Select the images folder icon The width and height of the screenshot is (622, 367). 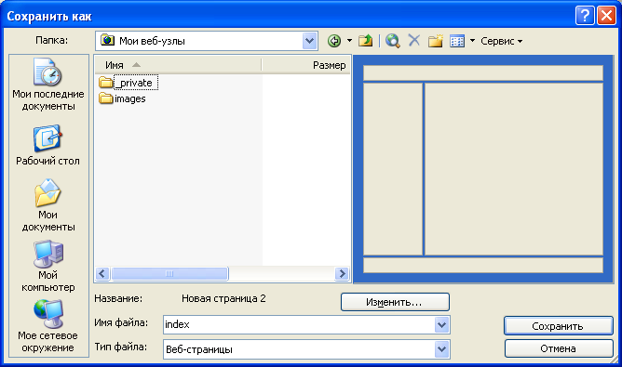click(105, 98)
